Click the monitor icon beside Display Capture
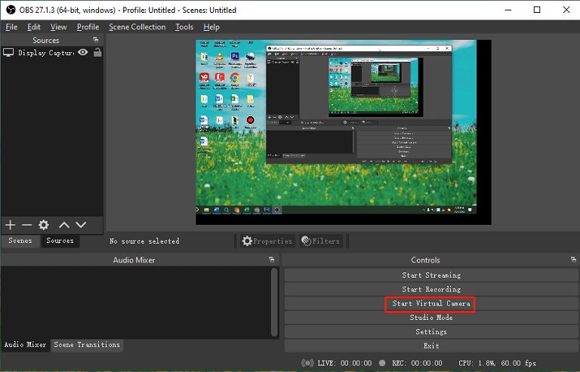 coord(8,53)
